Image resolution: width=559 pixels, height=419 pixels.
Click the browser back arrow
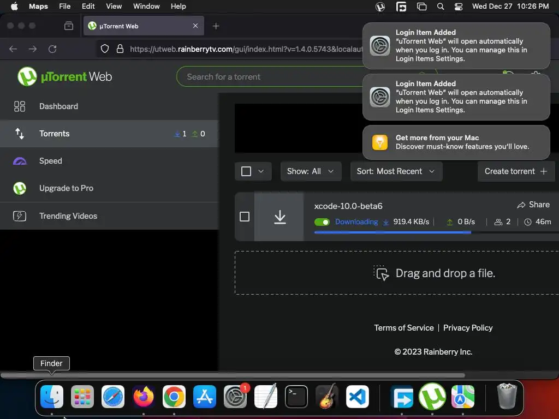[13, 49]
